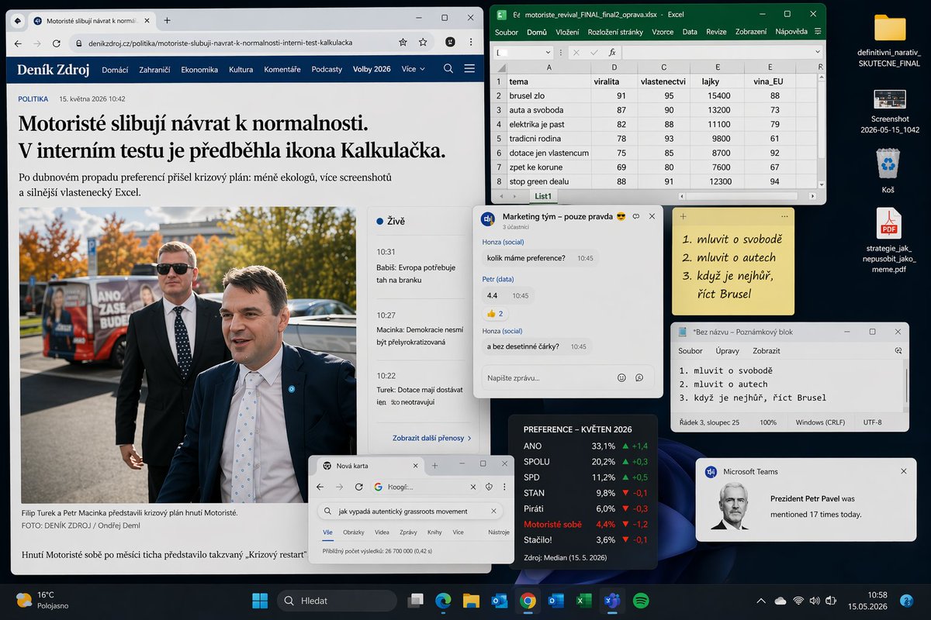
Task: Open Microsoft Teams from the taskbar
Action: pyautogui.click(x=612, y=601)
